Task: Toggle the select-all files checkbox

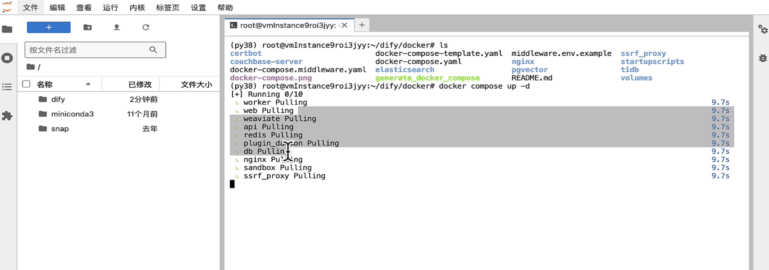Action: pyautogui.click(x=26, y=84)
